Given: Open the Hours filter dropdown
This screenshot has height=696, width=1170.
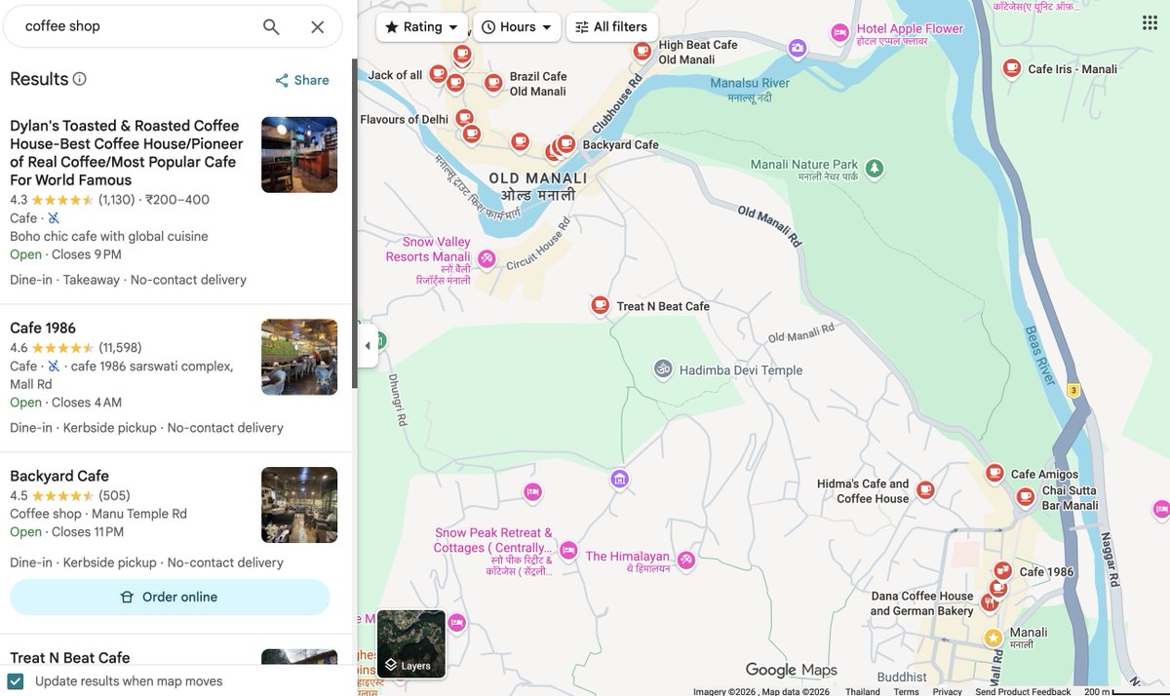Looking at the screenshot, I should click(518, 27).
